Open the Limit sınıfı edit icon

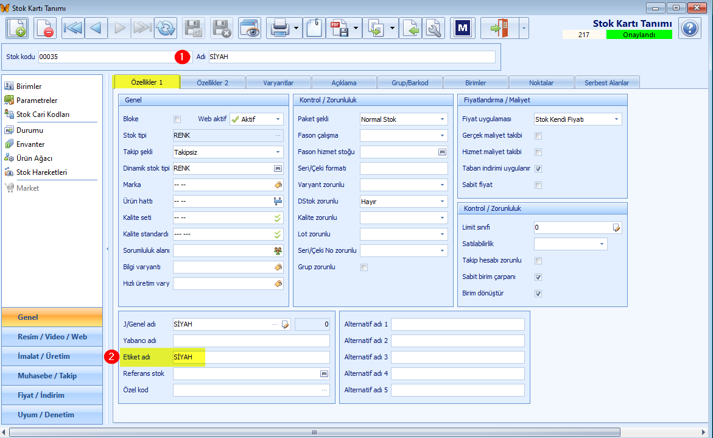(616, 227)
